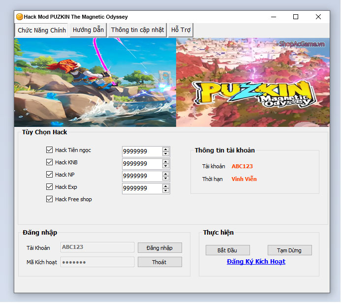Decrease the Hack Tiên ngọc value with down arrow

pyautogui.click(x=166, y=153)
